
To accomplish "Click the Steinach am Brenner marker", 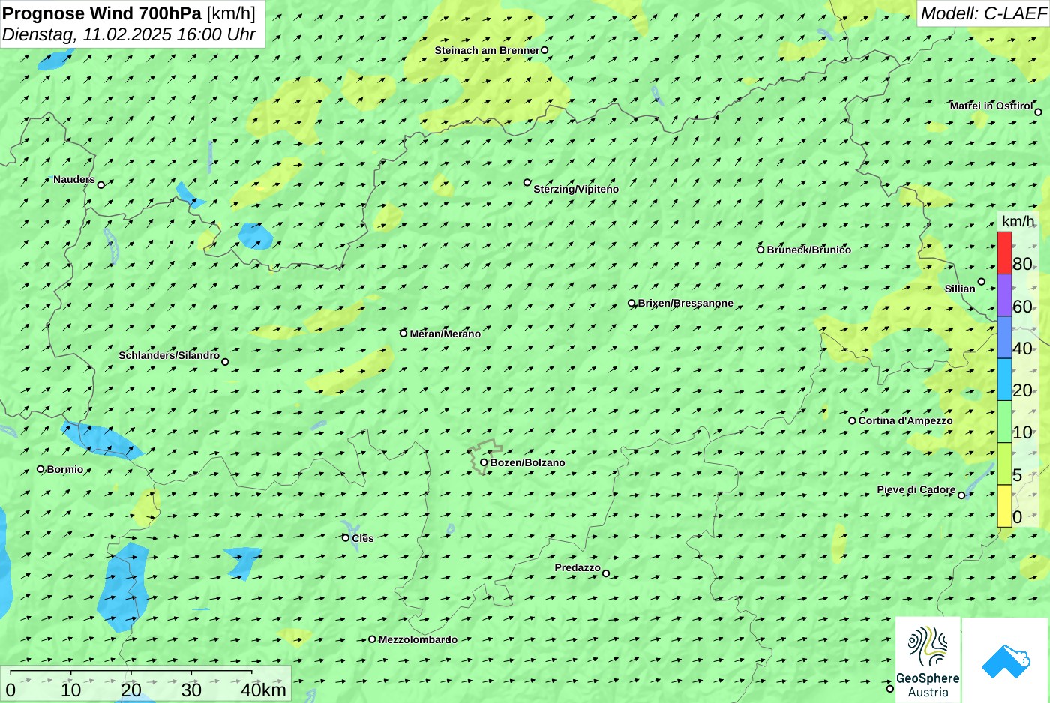I will click(x=544, y=50).
